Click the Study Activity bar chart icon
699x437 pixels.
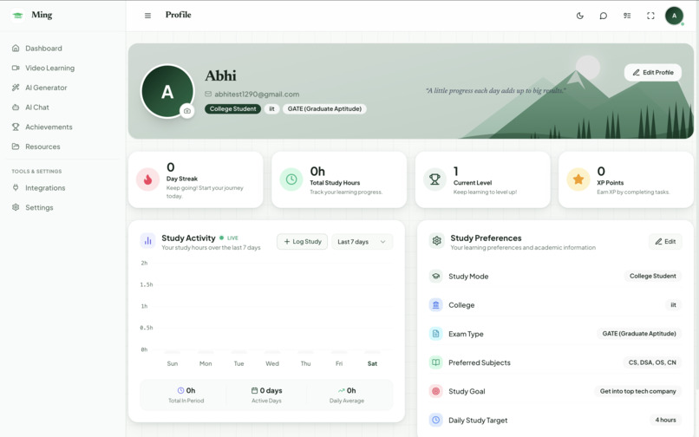point(147,241)
